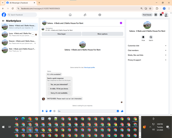This screenshot has height=138, width=172.
Task: Launch Microsoft Edge from the taskbar
Action: pos(23,119)
